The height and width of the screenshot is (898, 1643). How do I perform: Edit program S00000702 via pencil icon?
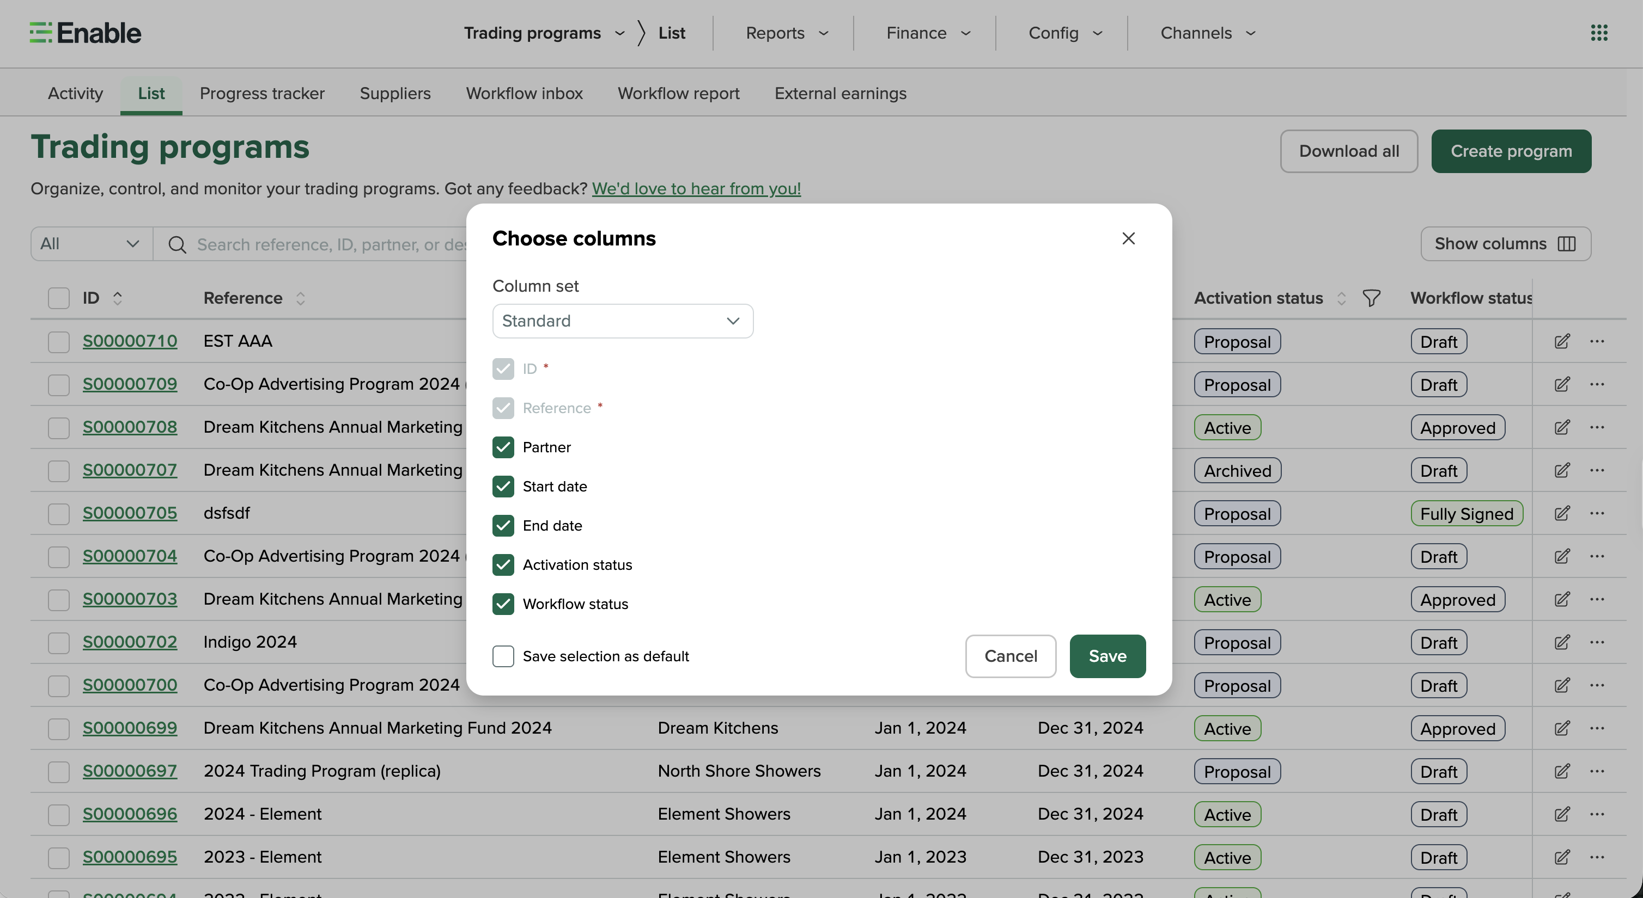pos(1561,642)
